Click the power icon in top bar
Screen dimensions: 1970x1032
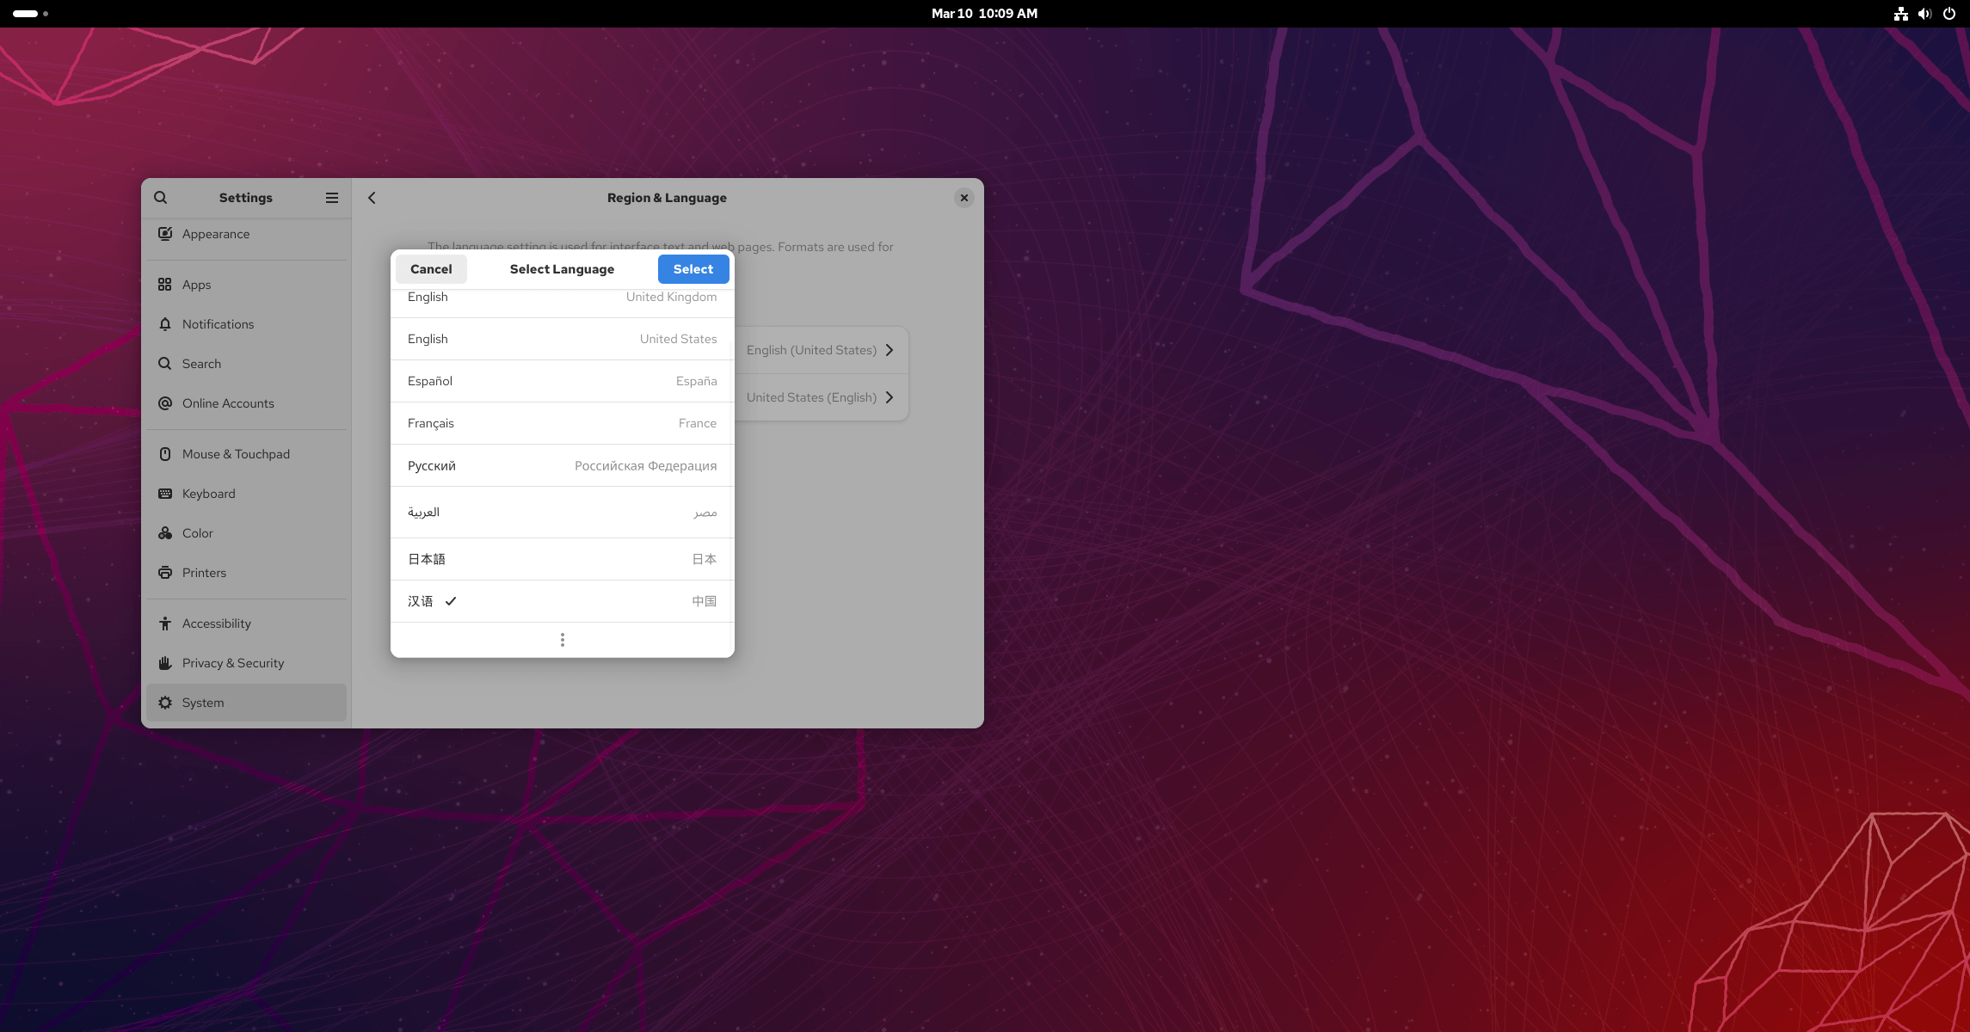pos(1949,14)
